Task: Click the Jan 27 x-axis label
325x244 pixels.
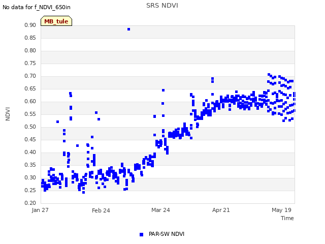Action: (40, 210)
